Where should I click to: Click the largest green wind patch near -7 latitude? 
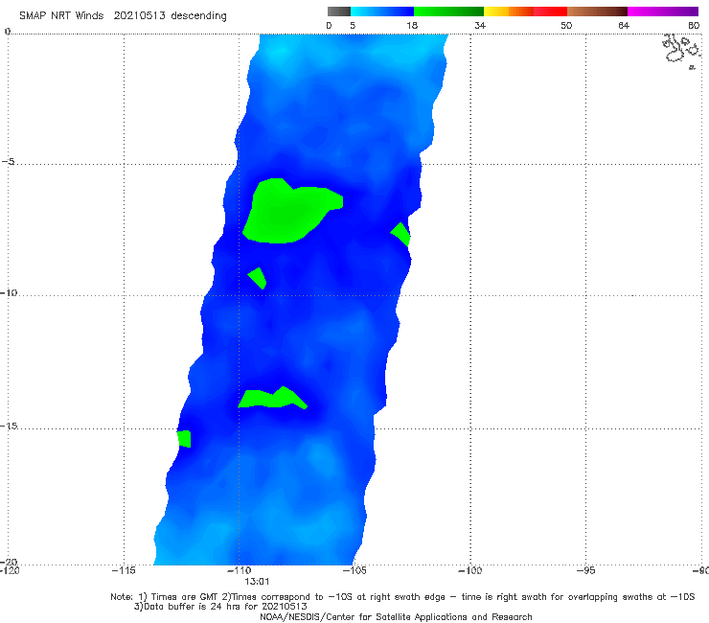[287, 213]
